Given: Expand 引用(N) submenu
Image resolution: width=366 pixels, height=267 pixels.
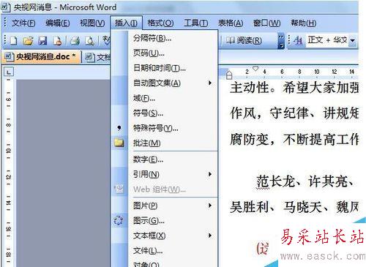Looking at the screenshot, I should (x=164, y=174).
